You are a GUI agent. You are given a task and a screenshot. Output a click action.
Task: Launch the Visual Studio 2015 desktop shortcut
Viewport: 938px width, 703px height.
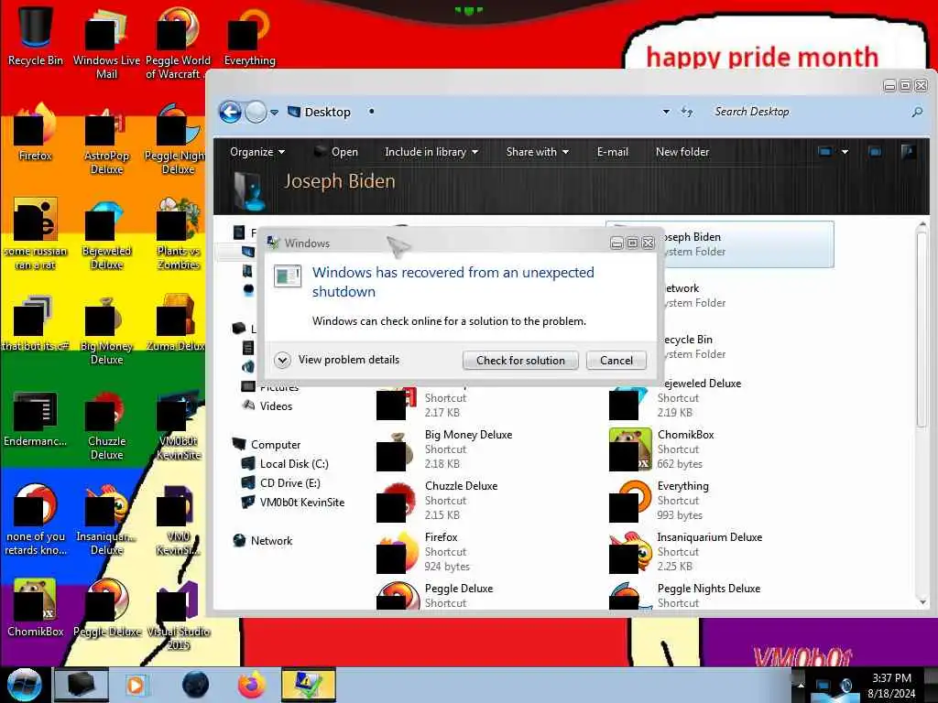point(178,614)
